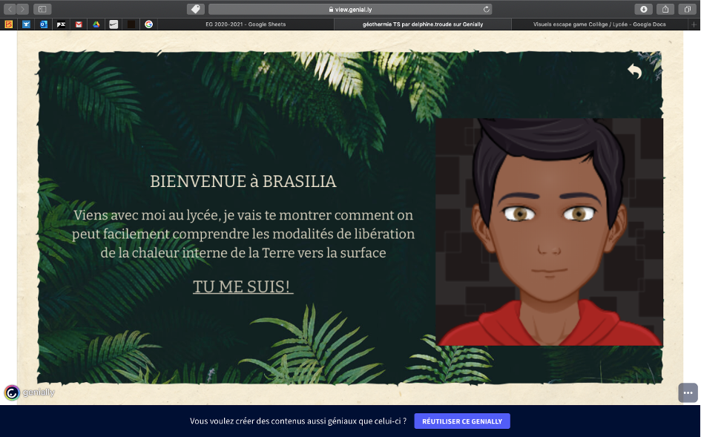Viewport: 701px width, 437px height.
Task: Add a new tab with plus button
Action: (x=694, y=24)
